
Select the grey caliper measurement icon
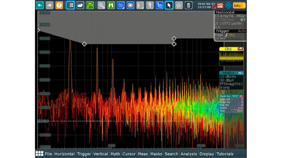[x=150, y=5]
